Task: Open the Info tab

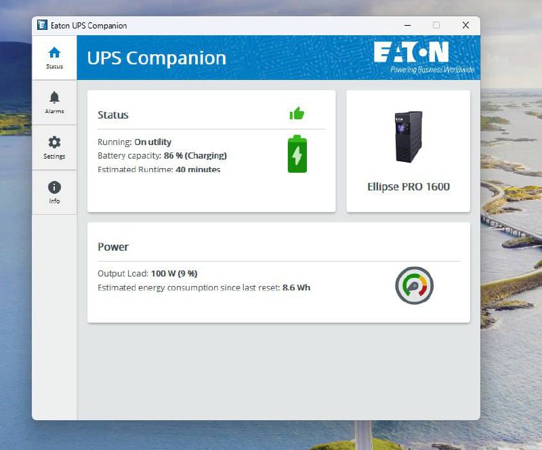Action: point(54,192)
